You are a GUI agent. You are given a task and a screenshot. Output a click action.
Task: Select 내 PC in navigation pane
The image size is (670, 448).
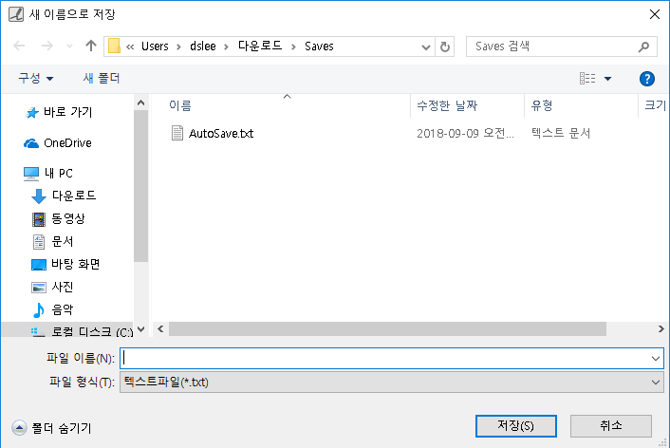coord(59,173)
